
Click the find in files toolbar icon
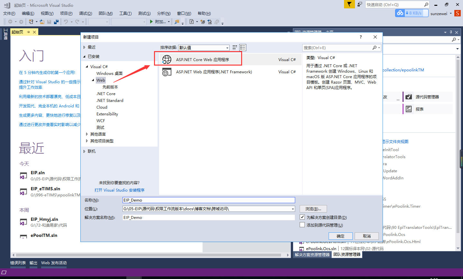[x=177, y=22]
